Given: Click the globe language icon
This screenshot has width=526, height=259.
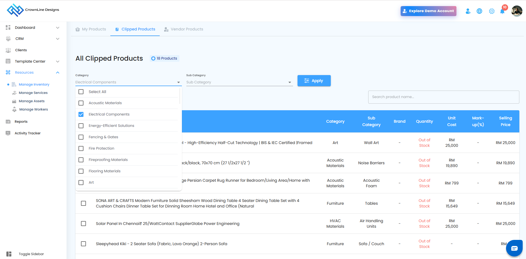Looking at the screenshot, I should coord(479,11).
